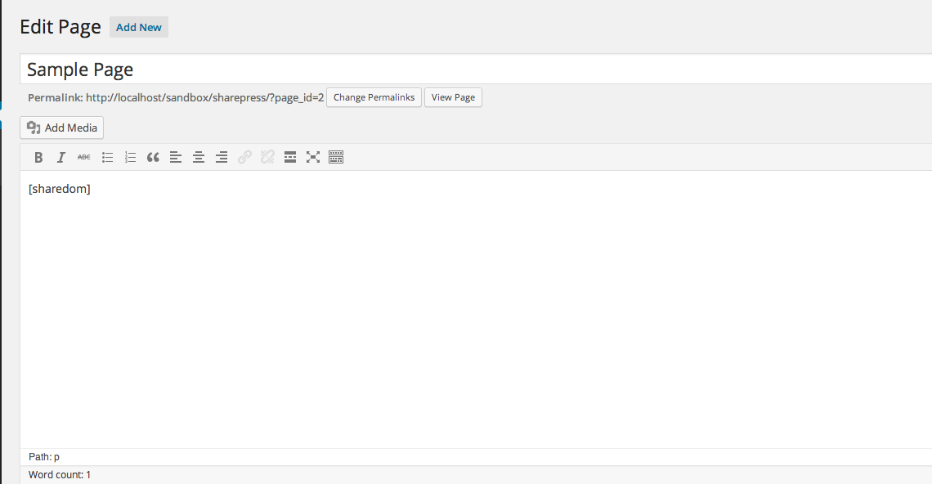Insert a bulleted list
This screenshot has height=484, width=932.
[x=107, y=158]
